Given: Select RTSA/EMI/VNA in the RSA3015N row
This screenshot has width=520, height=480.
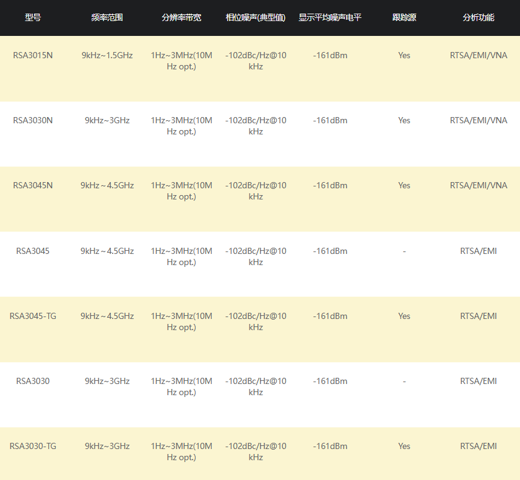Looking at the screenshot, I should pos(479,55).
